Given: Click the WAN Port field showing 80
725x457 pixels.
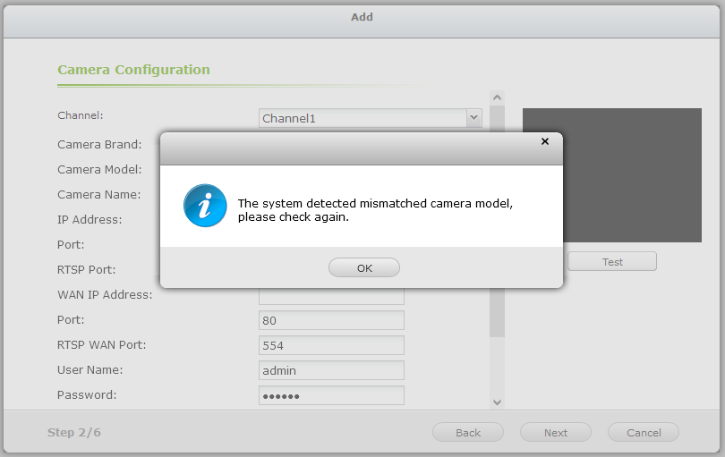Looking at the screenshot, I should 331,320.
